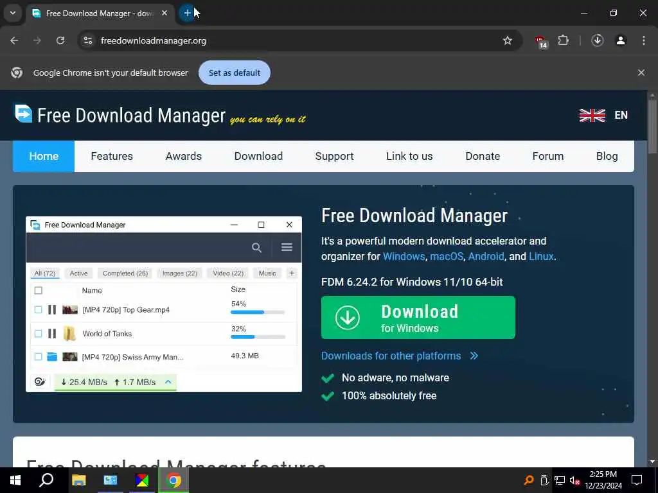Image resolution: width=658 pixels, height=493 pixels.
Task: Click the orange magnifier tray icon
Action: [x=529, y=480]
